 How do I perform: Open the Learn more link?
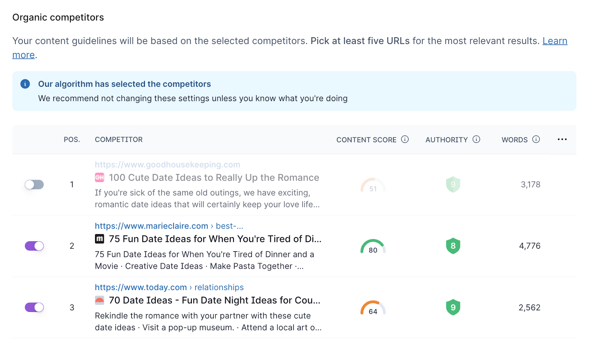pos(554,41)
